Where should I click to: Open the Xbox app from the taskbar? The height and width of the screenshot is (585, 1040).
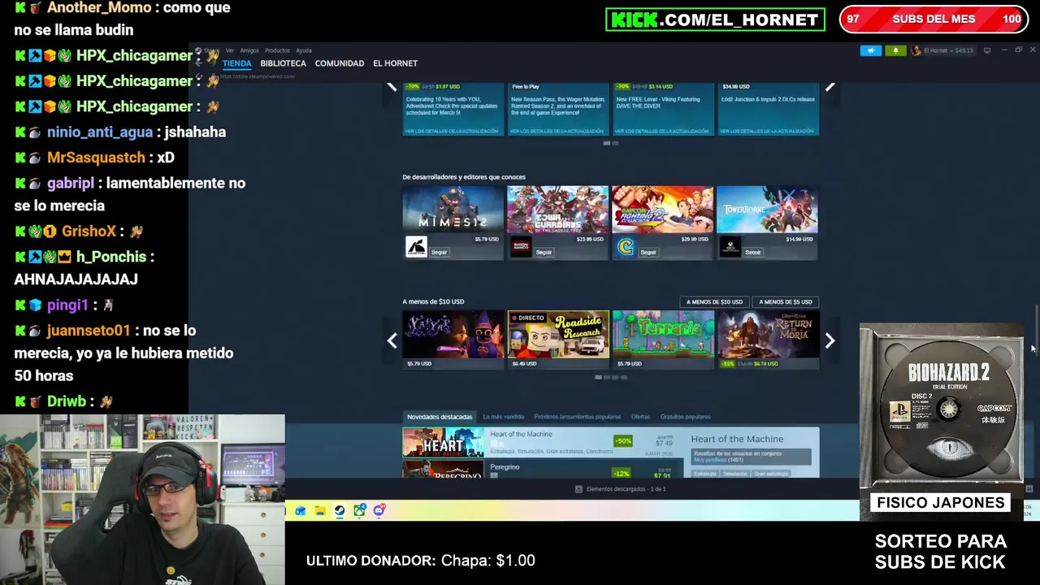click(x=359, y=510)
